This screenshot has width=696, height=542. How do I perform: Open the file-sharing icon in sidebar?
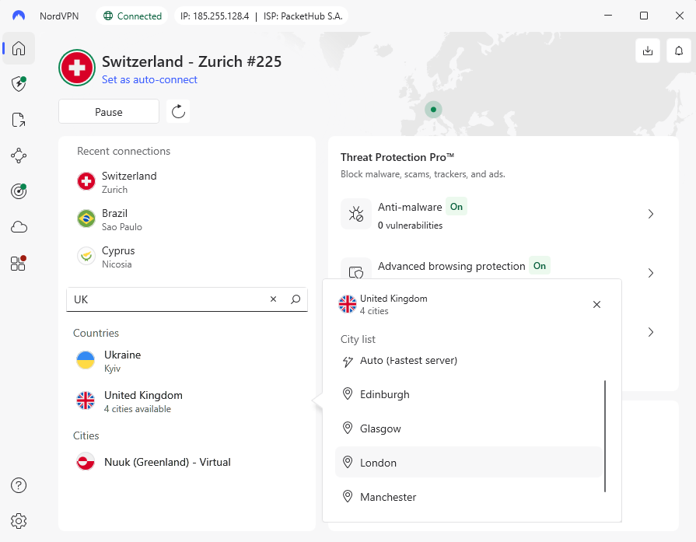tap(18, 120)
